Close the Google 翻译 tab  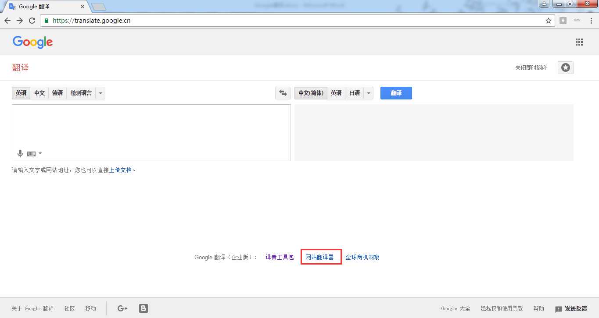coord(82,7)
